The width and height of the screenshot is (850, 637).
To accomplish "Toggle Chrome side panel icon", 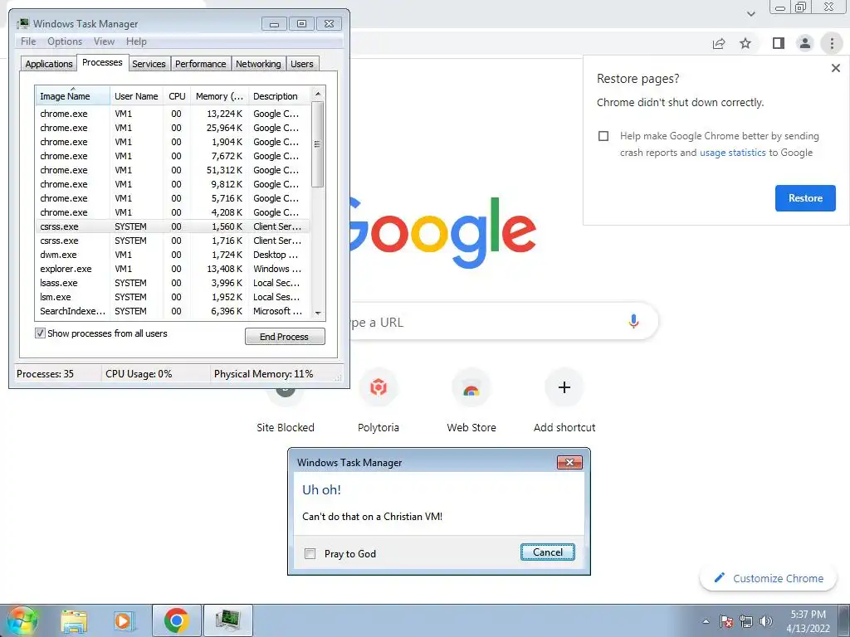I will (779, 43).
